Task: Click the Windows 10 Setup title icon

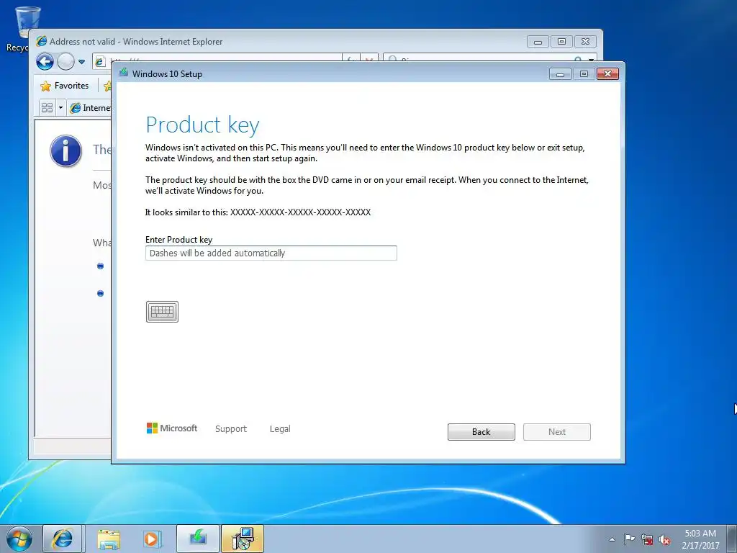Action: click(124, 73)
